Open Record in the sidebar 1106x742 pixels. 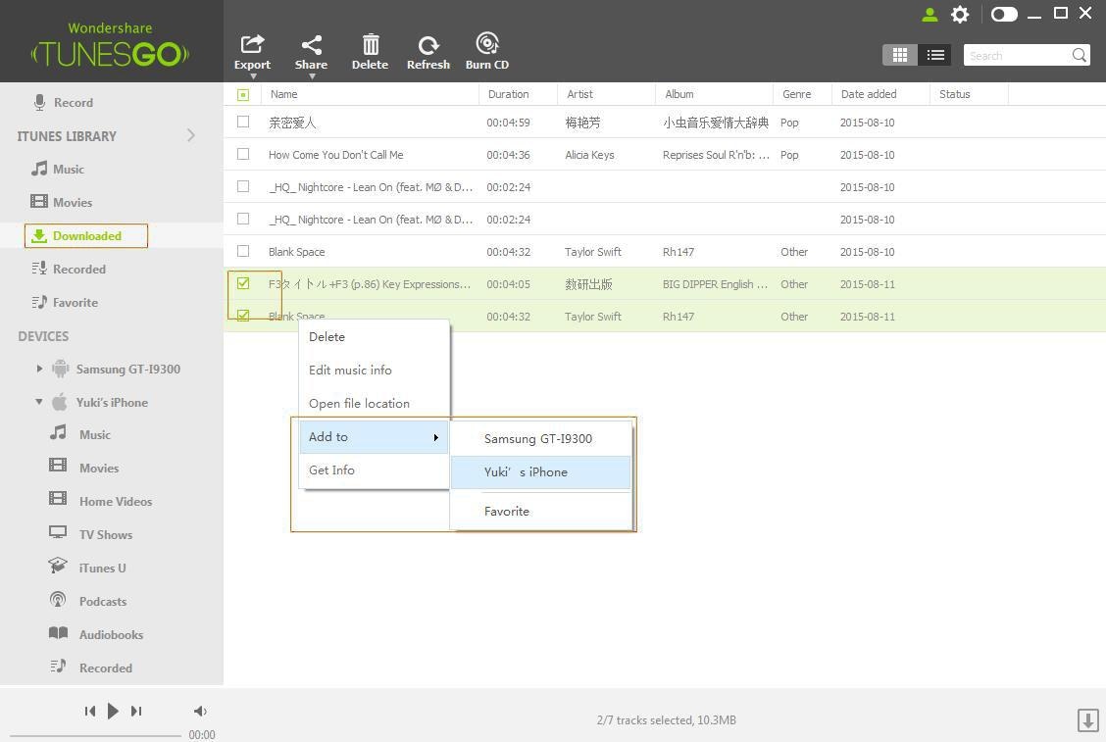click(64, 102)
